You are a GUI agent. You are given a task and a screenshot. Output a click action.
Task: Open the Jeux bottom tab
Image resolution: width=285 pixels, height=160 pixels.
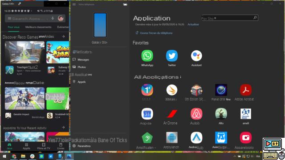[9, 146]
